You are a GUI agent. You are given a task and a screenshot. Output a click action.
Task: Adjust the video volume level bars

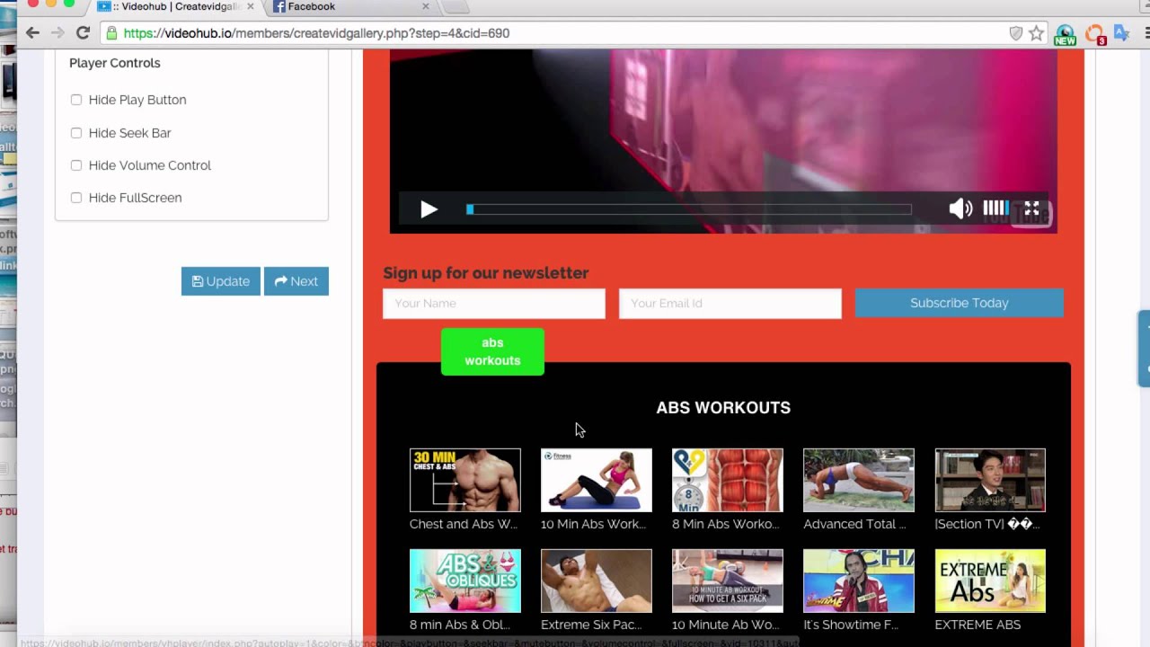[x=995, y=209]
